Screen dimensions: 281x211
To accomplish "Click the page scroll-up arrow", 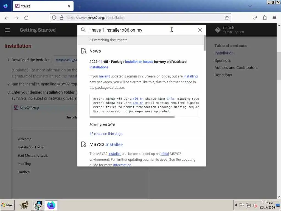I will click(x=279, y=26).
